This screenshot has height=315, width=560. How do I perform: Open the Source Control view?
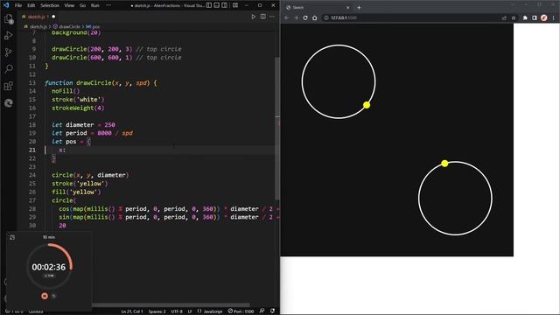8,52
